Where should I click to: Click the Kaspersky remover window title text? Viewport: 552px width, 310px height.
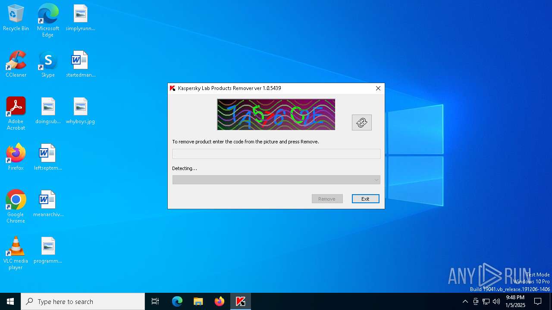click(229, 88)
